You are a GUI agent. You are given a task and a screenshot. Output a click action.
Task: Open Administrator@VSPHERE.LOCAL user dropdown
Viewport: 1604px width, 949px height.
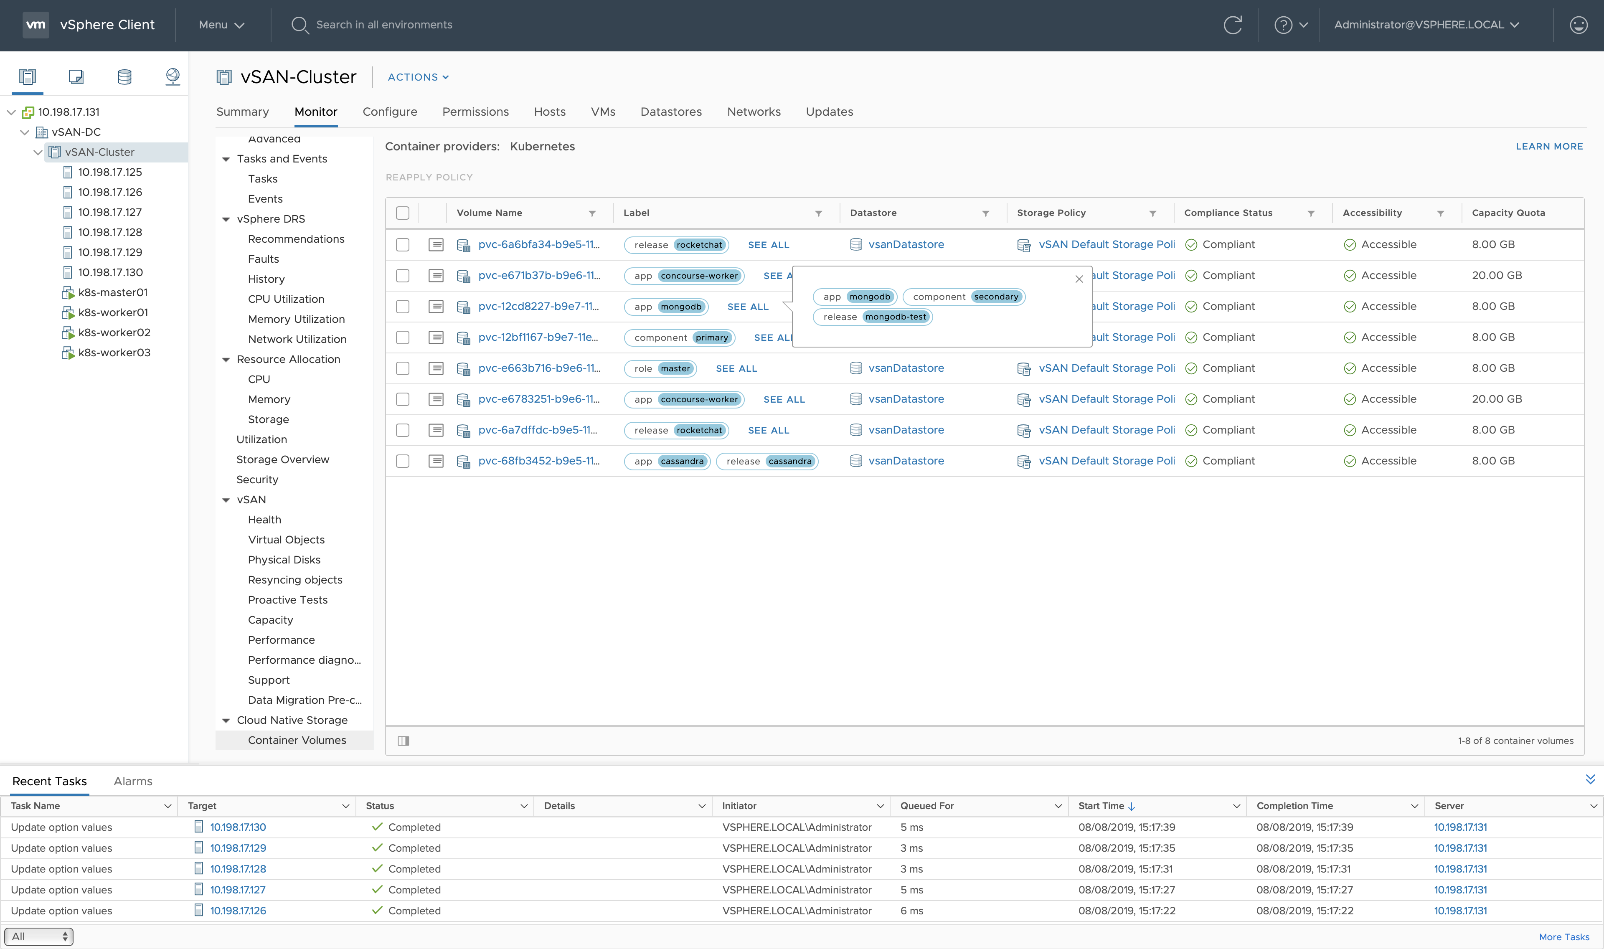pos(1426,25)
